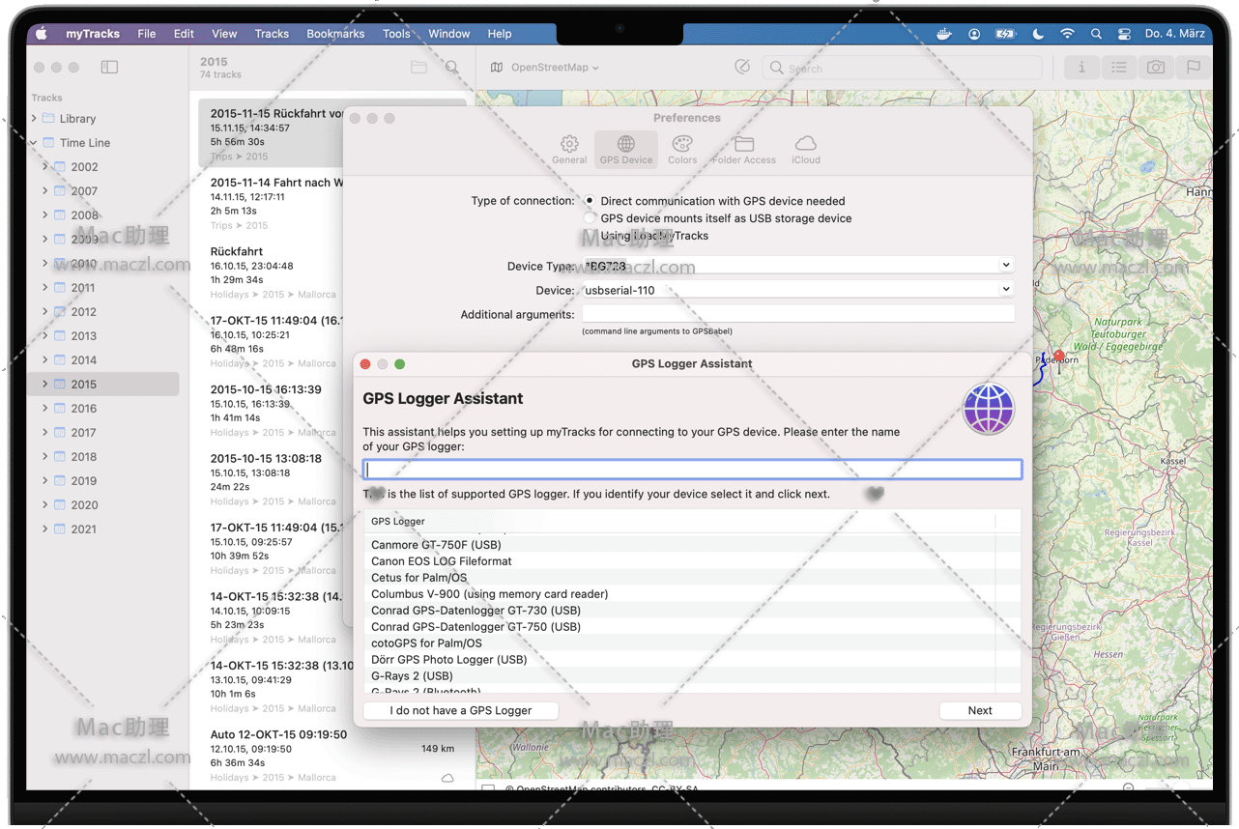This screenshot has height=829, width=1239.
Task: Expand the Library folder in sidebar
Action: point(34,119)
